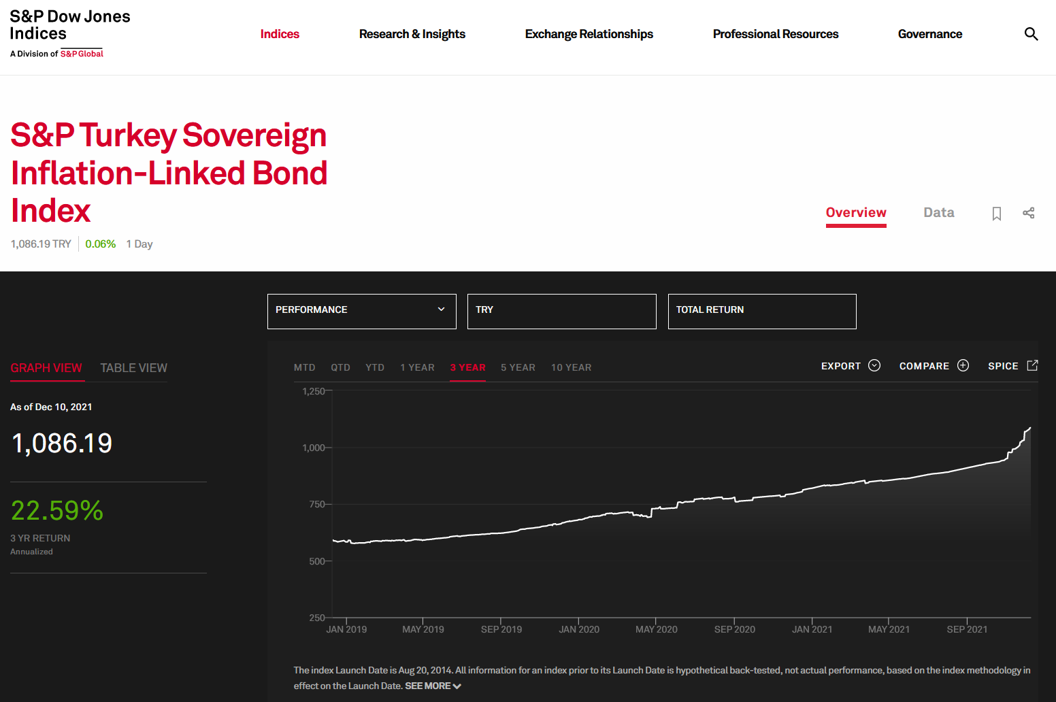1056x702 pixels.
Task: Open the Indices navigation menu
Action: click(x=280, y=34)
